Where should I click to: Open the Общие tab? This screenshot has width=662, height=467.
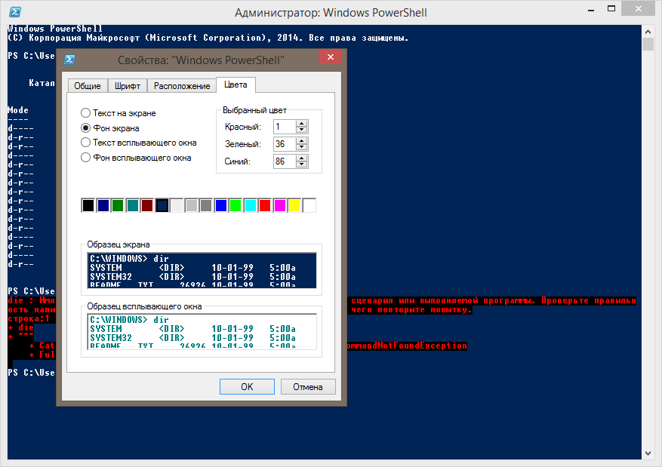(x=88, y=86)
